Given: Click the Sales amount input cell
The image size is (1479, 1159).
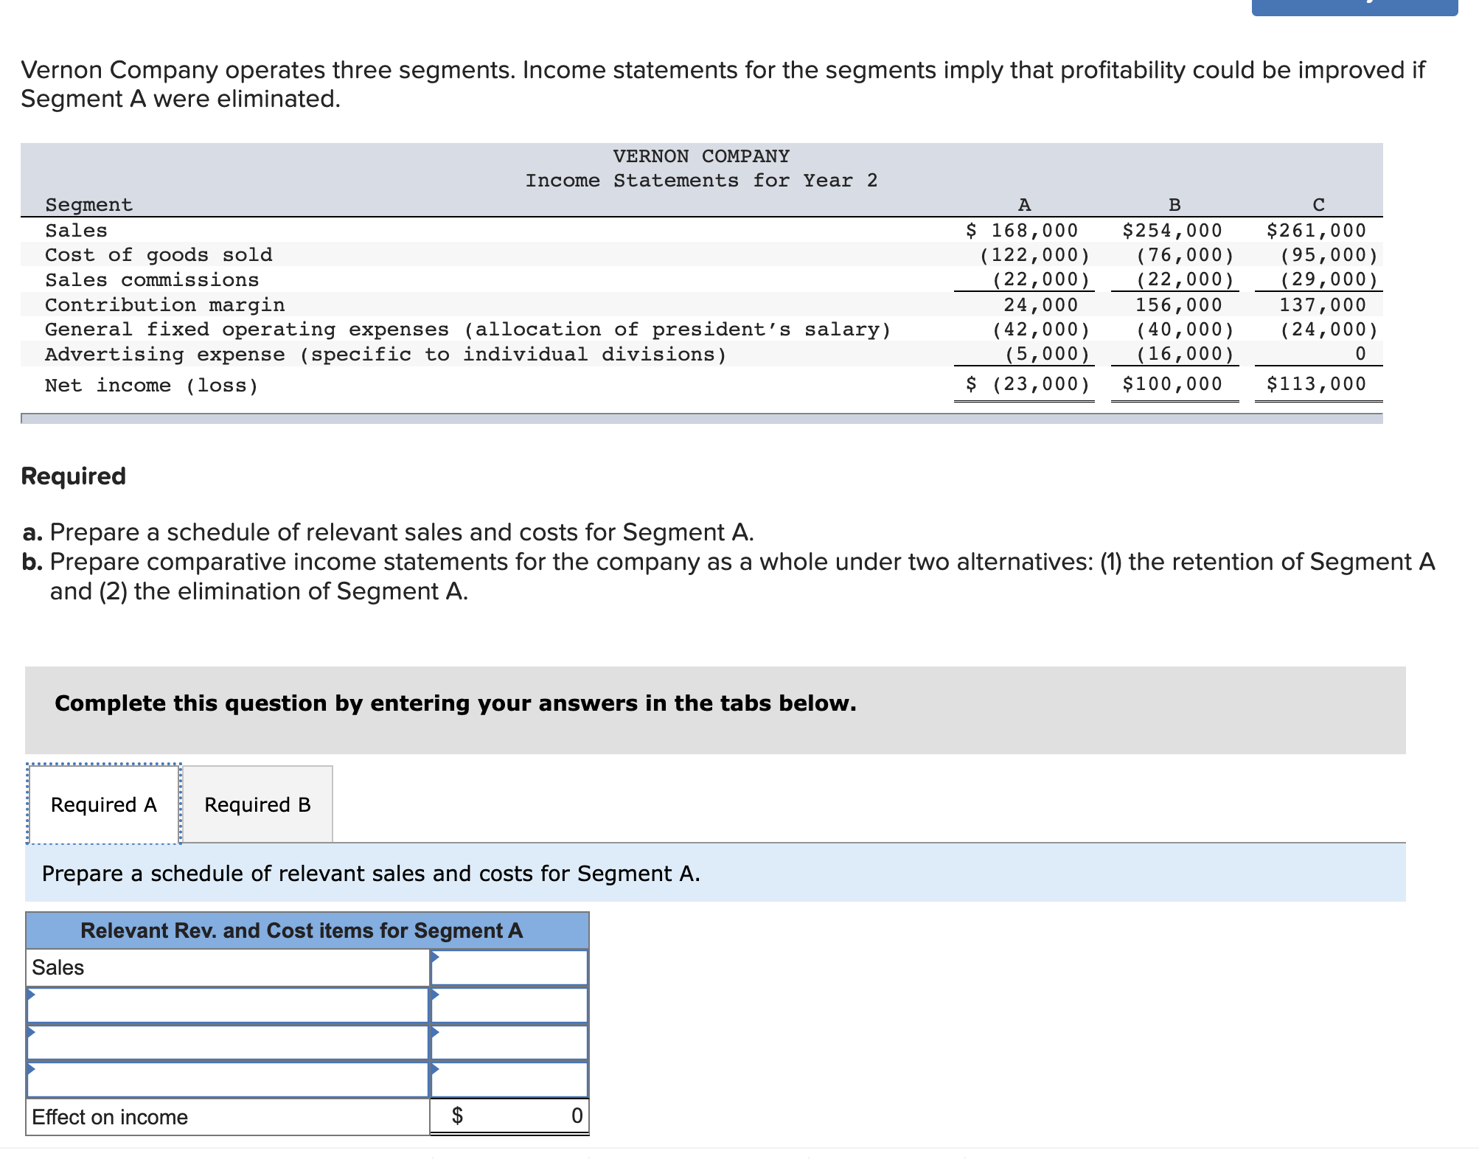Looking at the screenshot, I should (x=509, y=967).
